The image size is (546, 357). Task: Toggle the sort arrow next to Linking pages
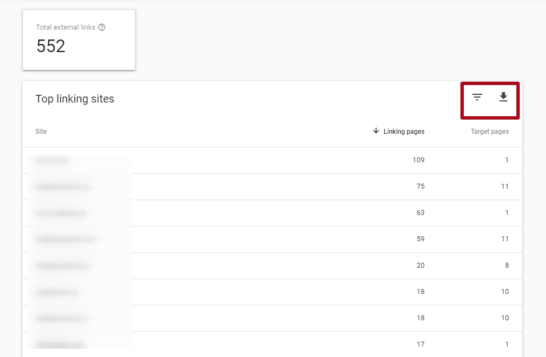376,131
